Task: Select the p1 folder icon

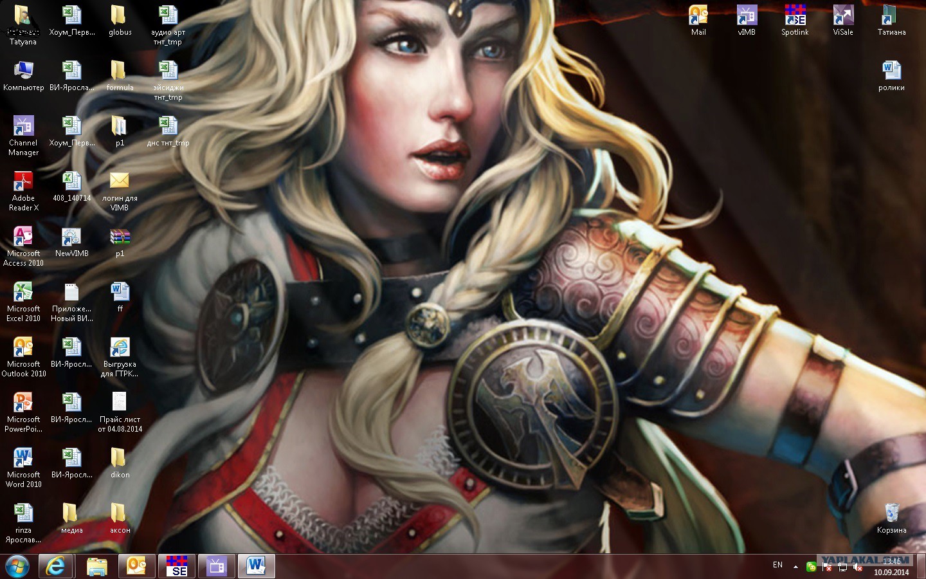Action: [120, 132]
